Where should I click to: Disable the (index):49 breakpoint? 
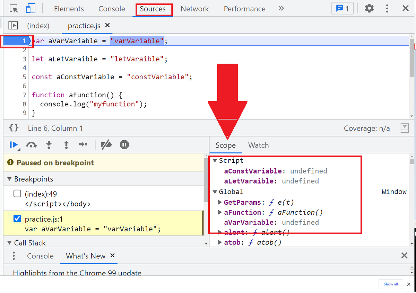click(17, 193)
